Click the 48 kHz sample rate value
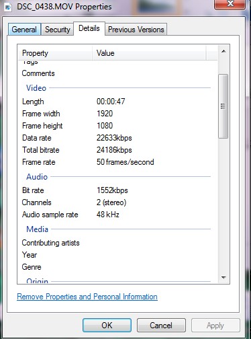The width and height of the screenshot is (251, 339). [108, 215]
